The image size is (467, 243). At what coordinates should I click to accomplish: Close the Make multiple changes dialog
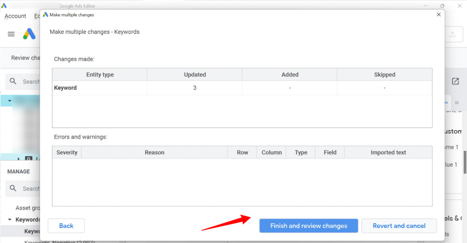coord(439,15)
